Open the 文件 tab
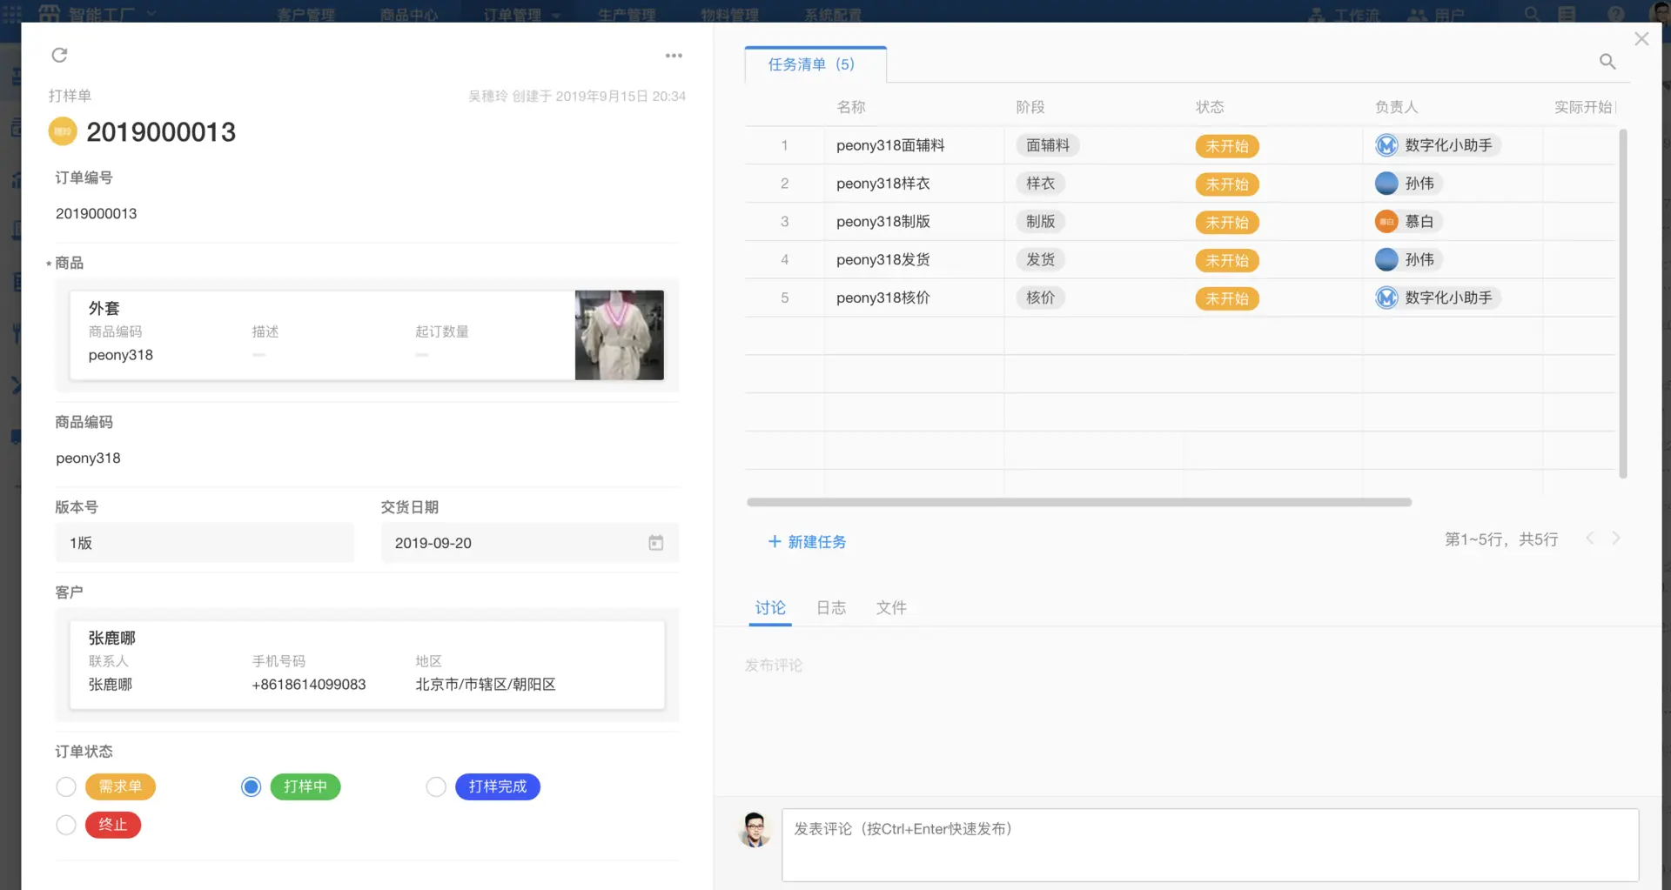 891,608
